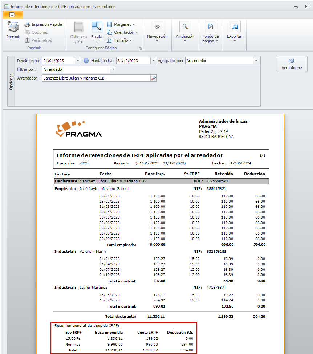313x354 pixels.
Task: Click the Cabecera y Pie icon
Action: [79, 27]
